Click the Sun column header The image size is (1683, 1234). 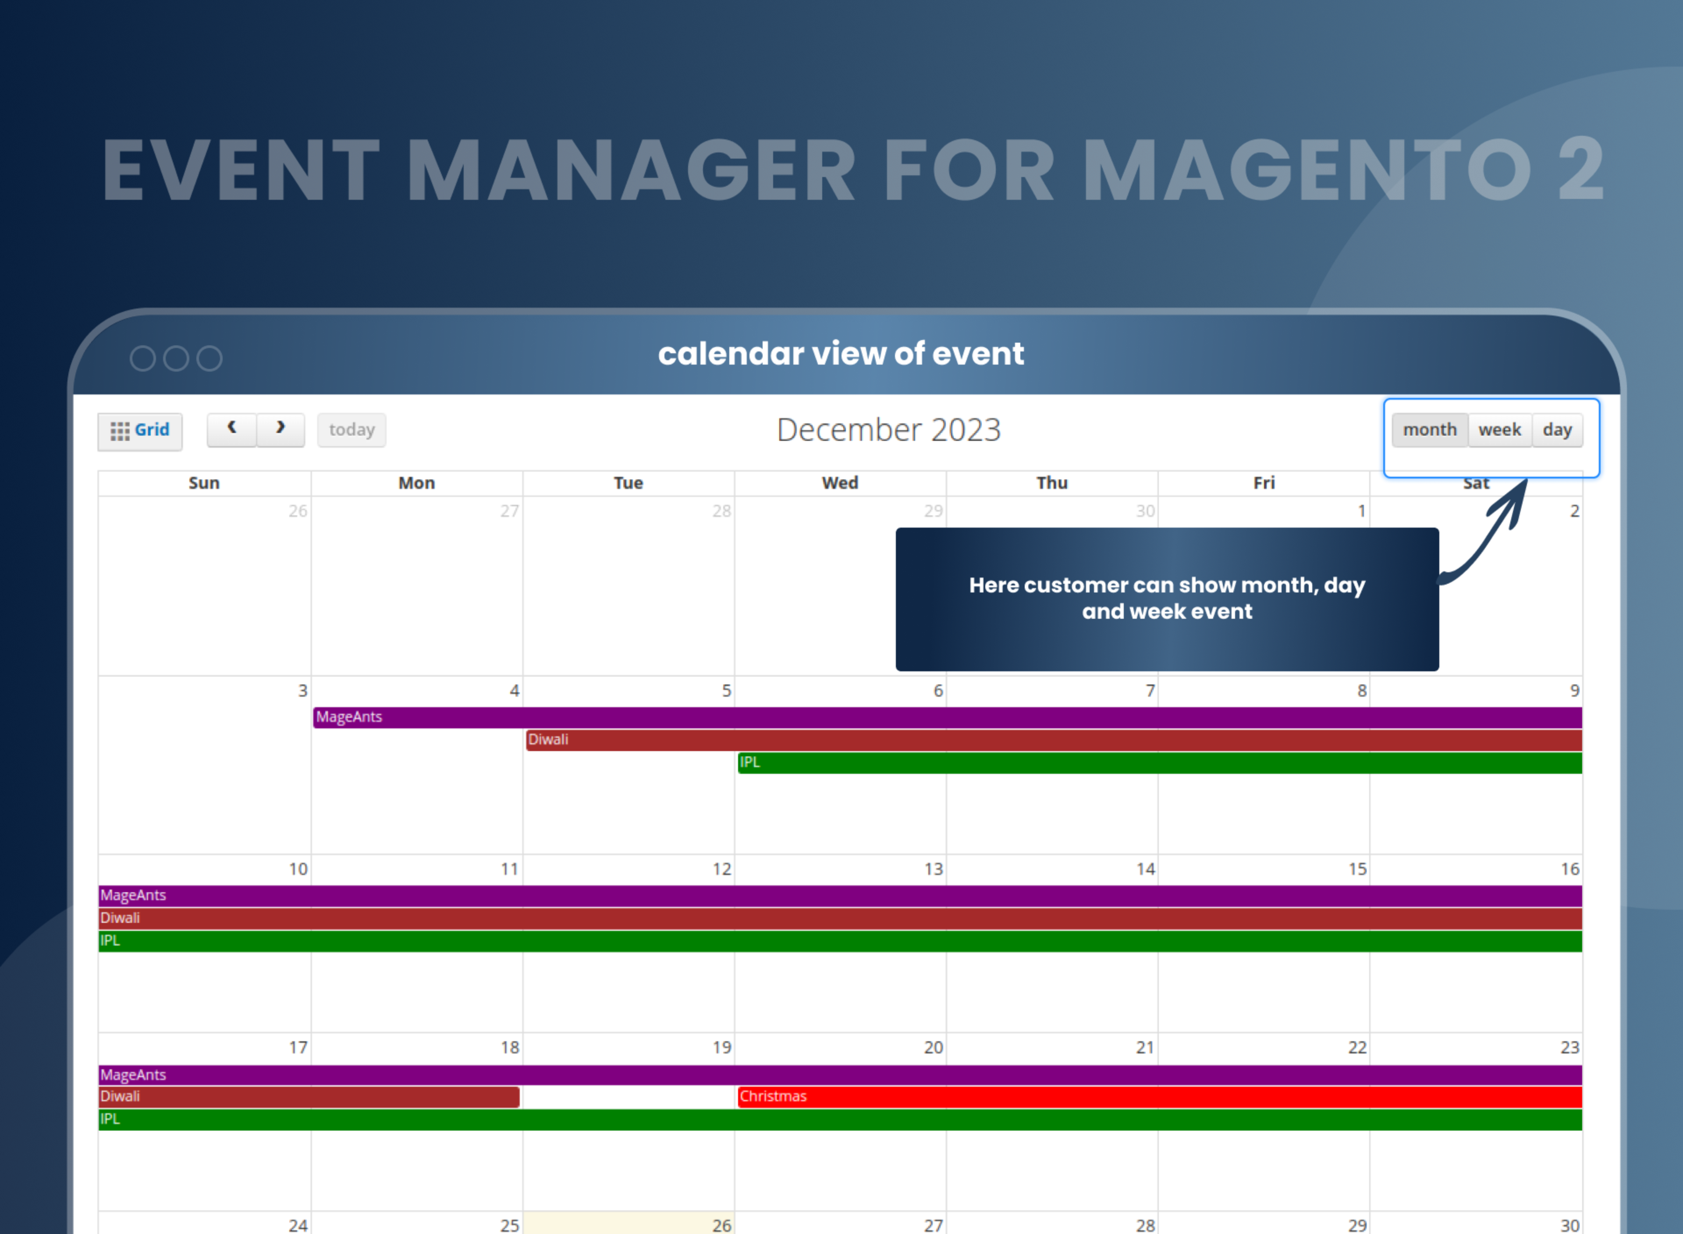click(204, 483)
